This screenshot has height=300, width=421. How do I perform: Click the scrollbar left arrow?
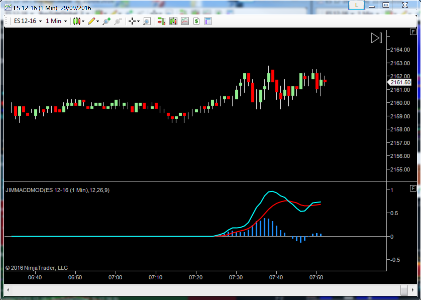(x=8, y=290)
